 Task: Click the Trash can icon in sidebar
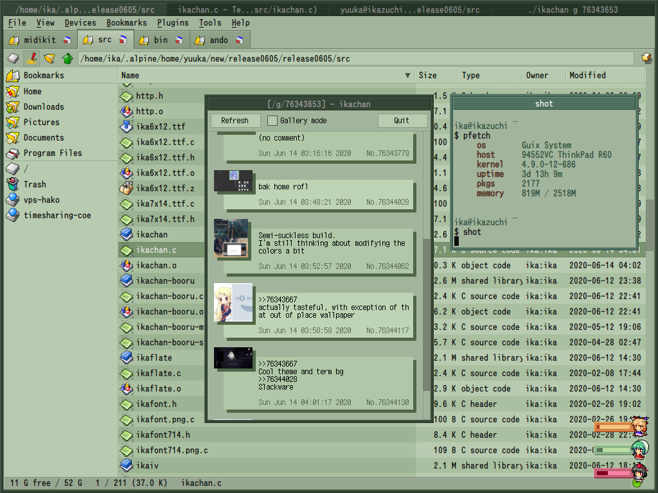[x=13, y=184]
